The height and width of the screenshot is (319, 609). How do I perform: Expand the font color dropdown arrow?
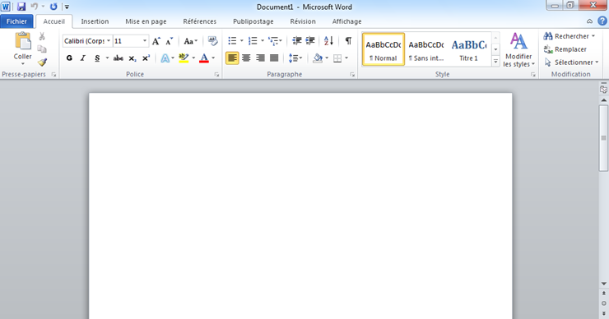click(x=213, y=58)
